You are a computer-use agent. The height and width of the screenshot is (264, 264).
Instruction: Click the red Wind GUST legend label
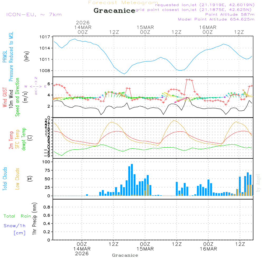pos(5,98)
